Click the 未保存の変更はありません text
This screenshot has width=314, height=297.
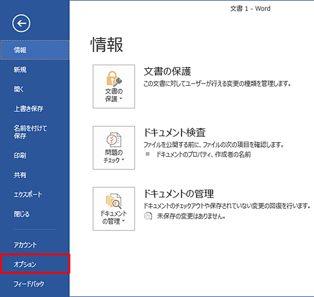click(191, 216)
